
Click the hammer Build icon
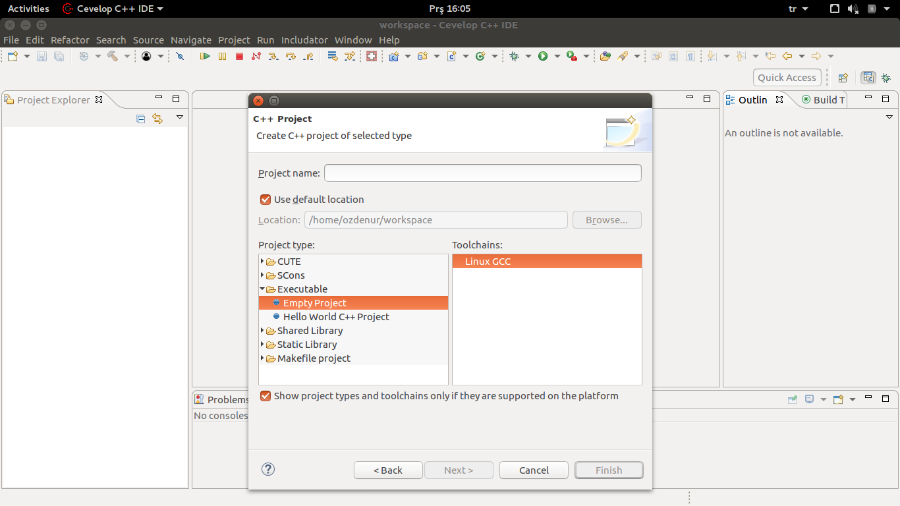coord(113,57)
